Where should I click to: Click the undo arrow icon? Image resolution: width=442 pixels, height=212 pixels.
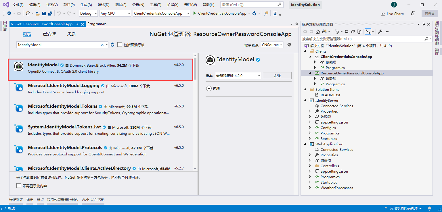pyautogui.click(x=59, y=13)
